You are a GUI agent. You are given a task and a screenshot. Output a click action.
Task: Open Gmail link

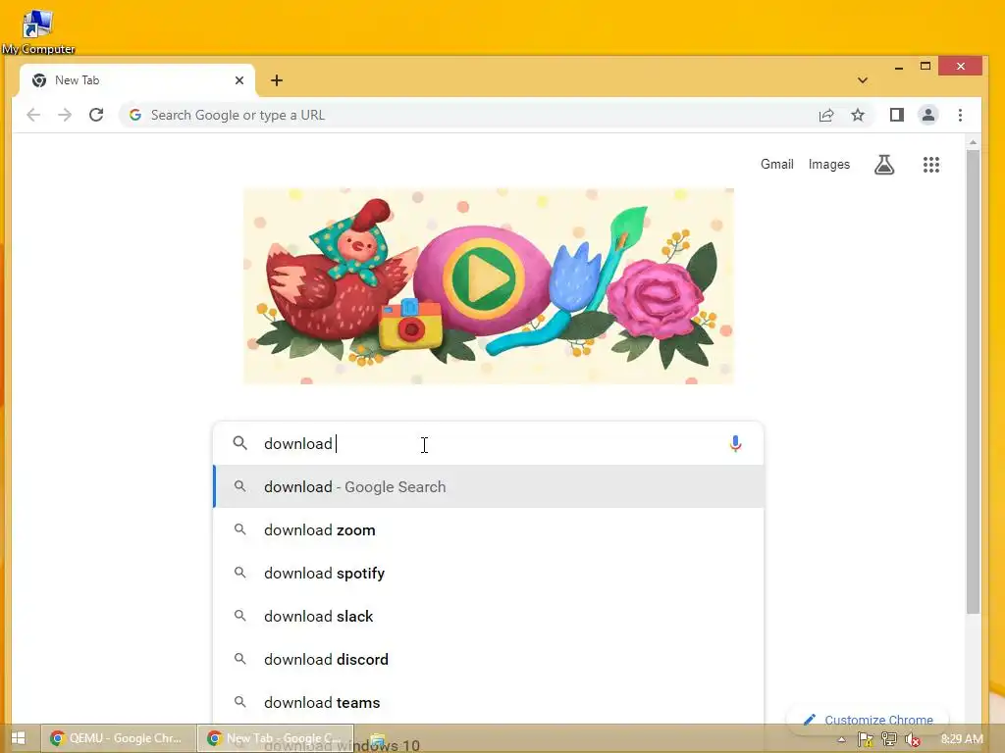tap(777, 165)
